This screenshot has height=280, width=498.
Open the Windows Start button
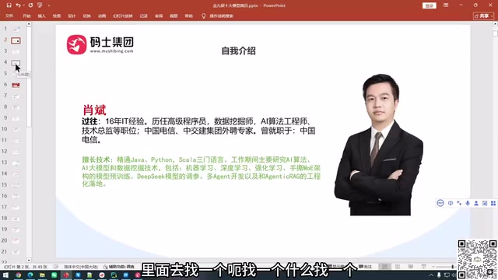click(x=5, y=275)
